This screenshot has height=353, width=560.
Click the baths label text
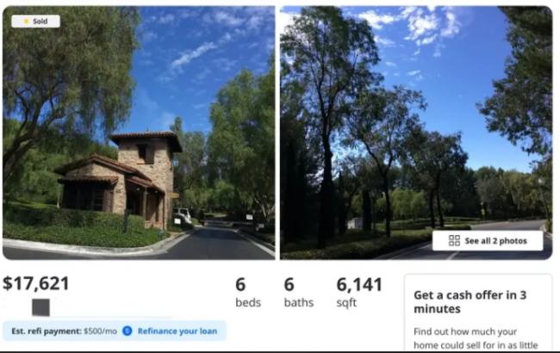tap(299, 303)
